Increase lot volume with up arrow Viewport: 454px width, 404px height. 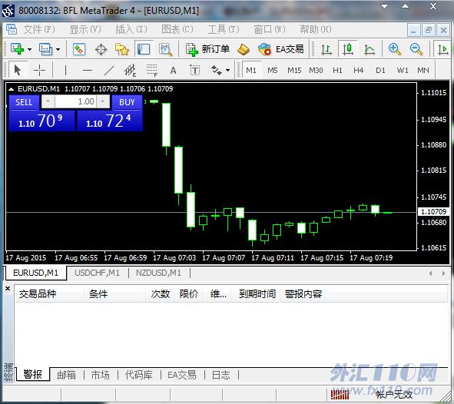(102, 101)
